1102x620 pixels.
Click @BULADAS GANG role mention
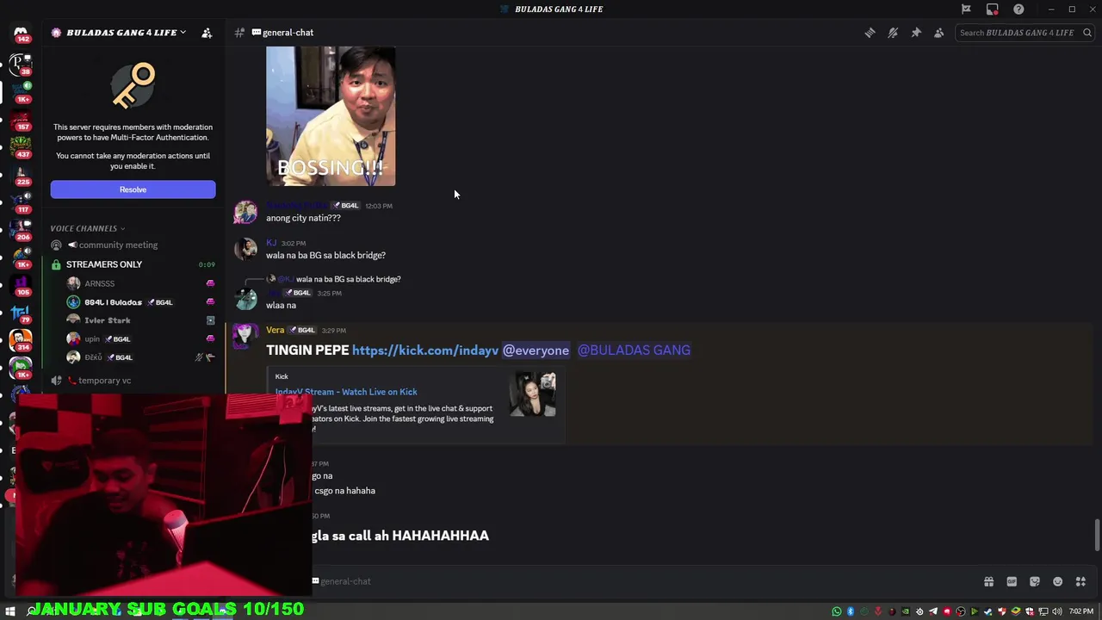634,350
